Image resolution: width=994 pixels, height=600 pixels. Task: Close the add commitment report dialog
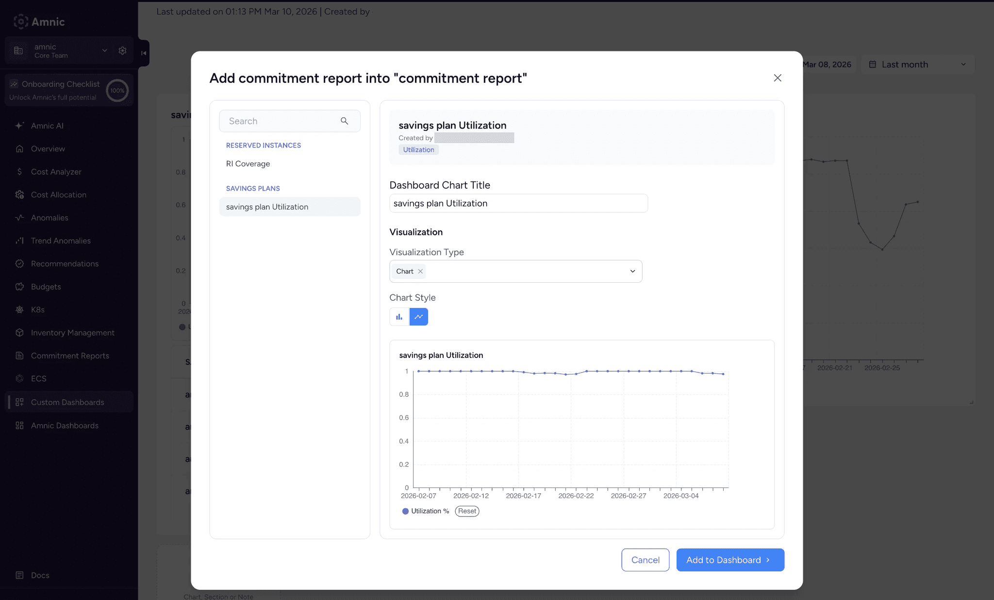[x=777, y=78]
